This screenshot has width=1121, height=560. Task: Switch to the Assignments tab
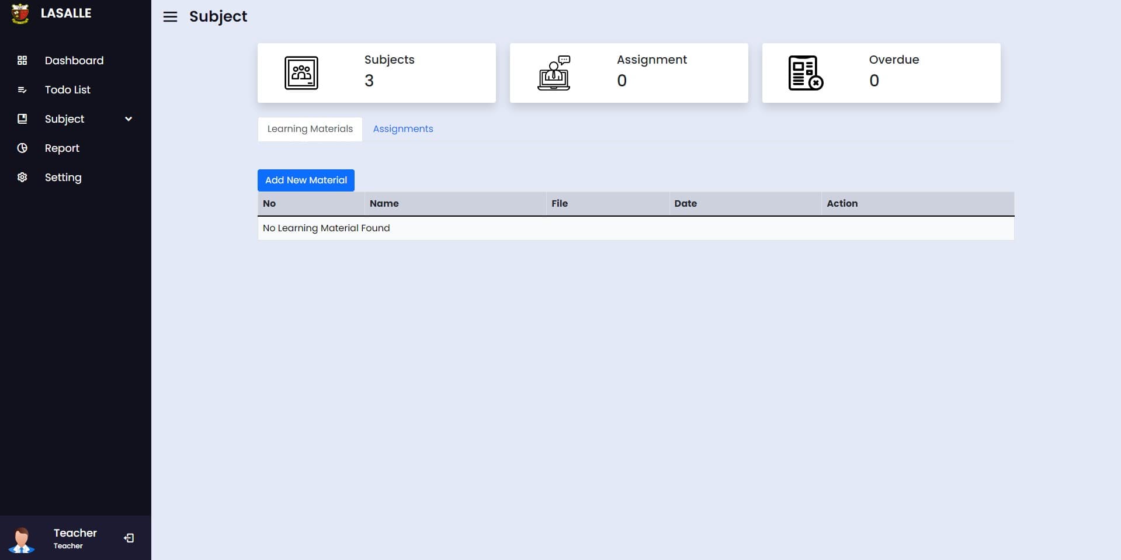[x=403, y=129]
